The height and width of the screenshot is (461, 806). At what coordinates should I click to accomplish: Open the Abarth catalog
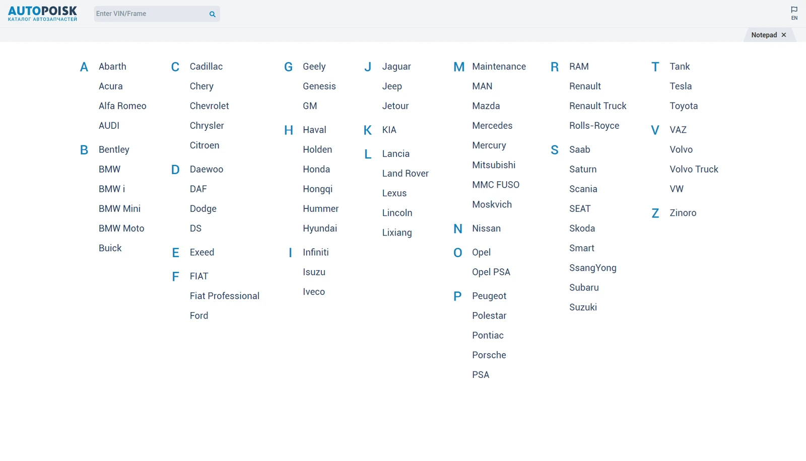[112, 66]
